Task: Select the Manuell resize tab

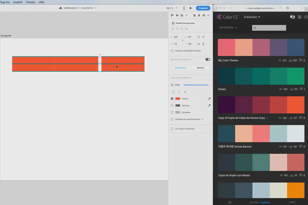Action: point(200,68)
